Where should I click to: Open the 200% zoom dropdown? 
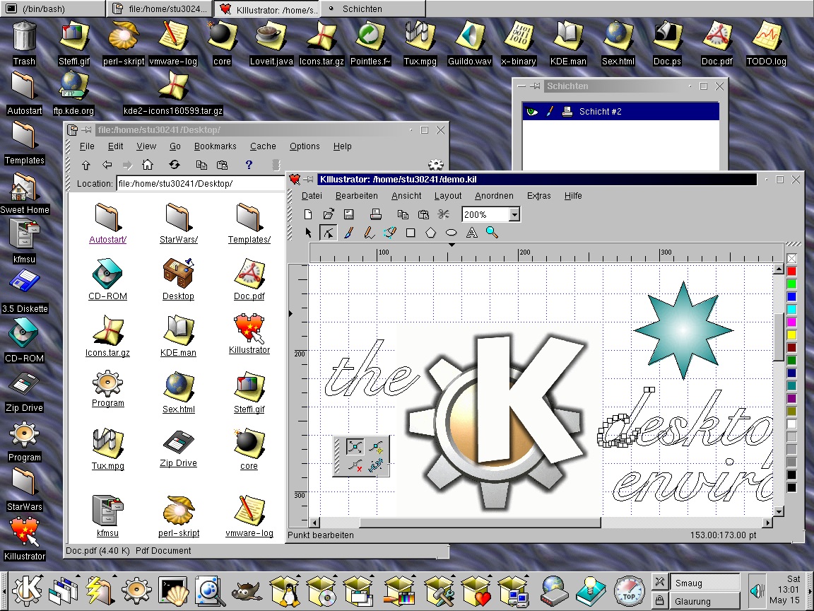[x=514, y=214]
